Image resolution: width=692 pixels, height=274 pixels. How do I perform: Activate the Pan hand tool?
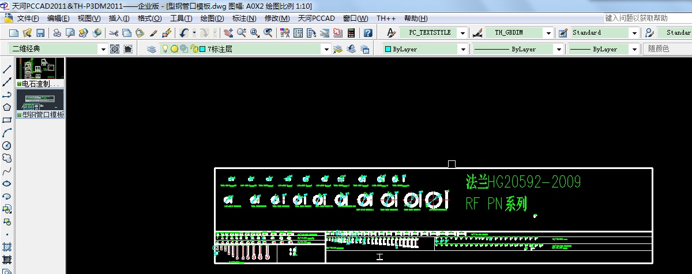[228, 33]
